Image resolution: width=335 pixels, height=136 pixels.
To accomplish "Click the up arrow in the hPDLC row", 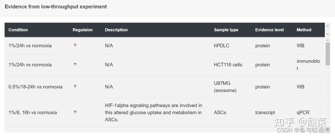I will click(75, 45).
